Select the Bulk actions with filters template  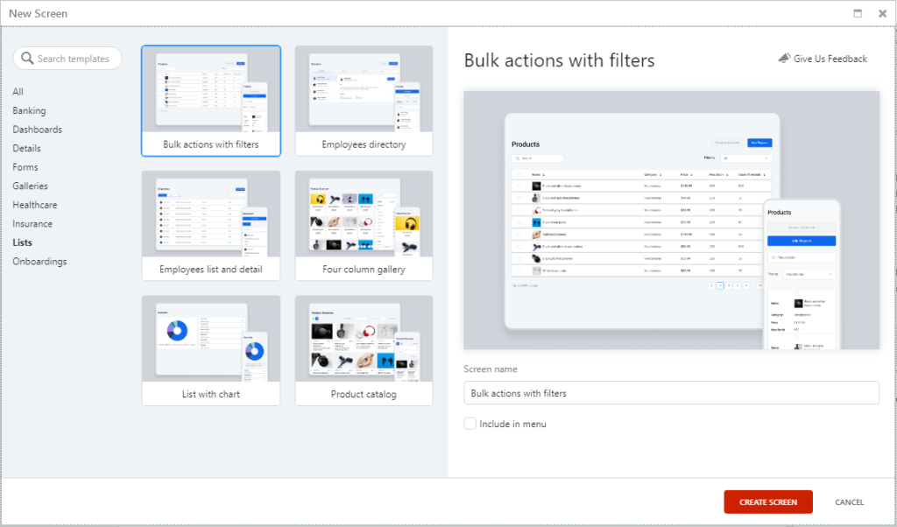[211, 101]
